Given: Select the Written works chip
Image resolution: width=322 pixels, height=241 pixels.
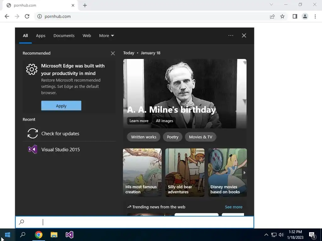Looking at the screenshot, I should point(143,137).
